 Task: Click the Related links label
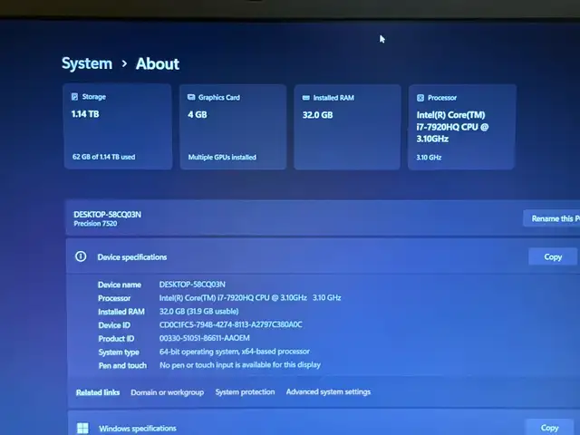[x=98, y=392]
